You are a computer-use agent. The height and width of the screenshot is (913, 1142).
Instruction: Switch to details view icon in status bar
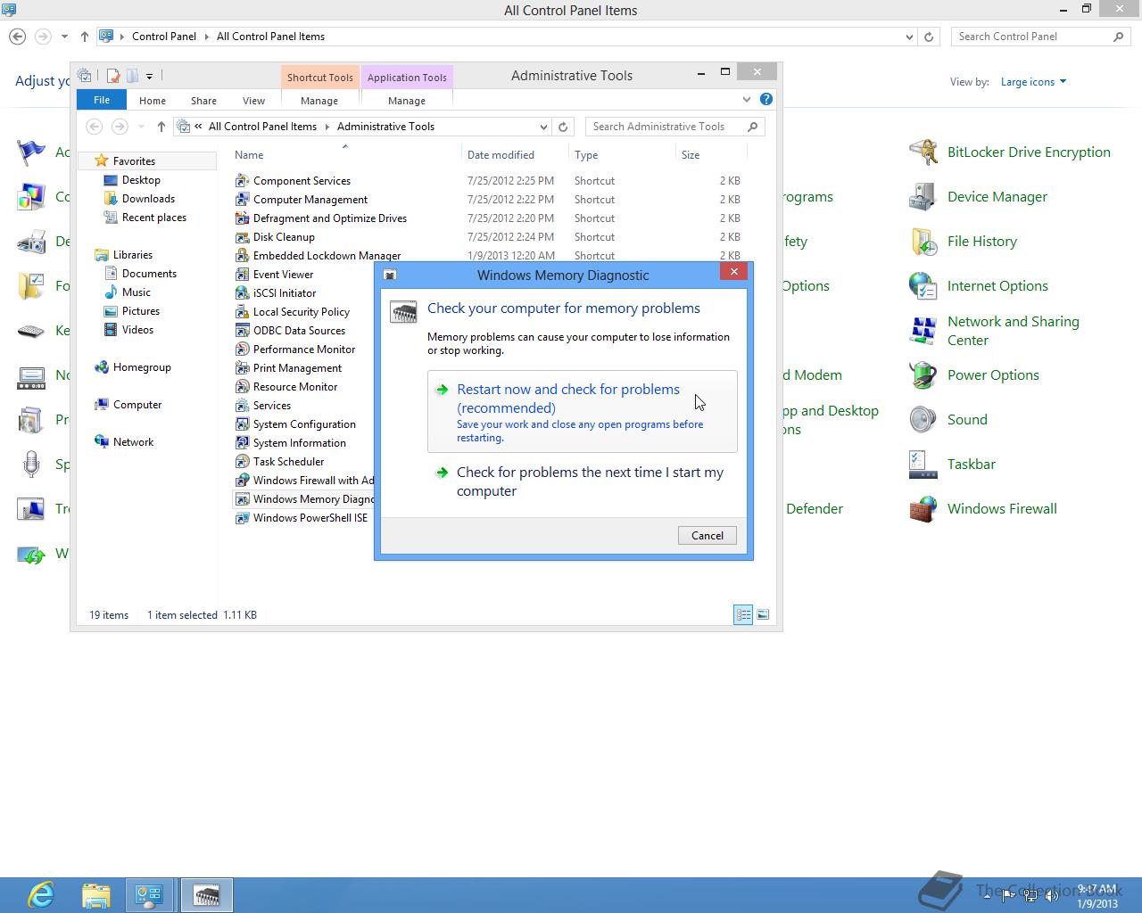coord(743,615)
